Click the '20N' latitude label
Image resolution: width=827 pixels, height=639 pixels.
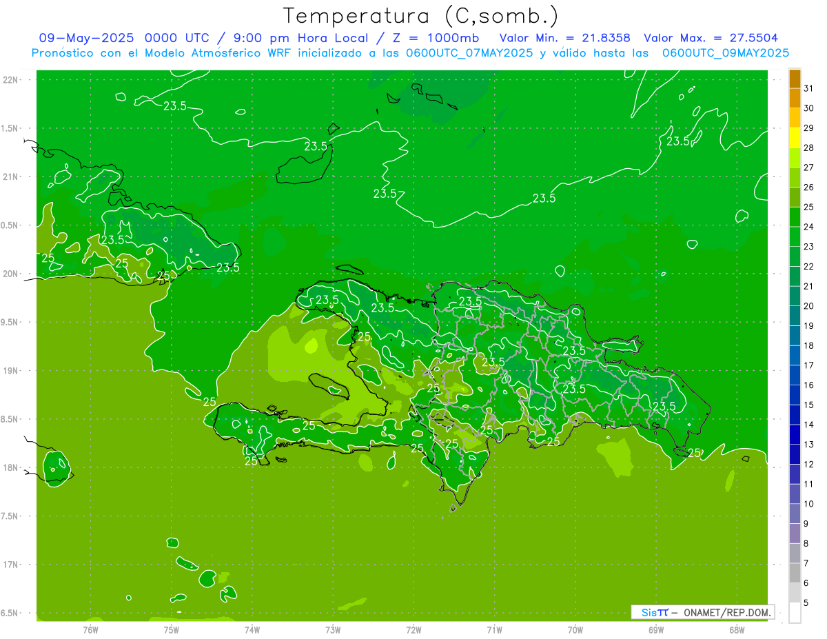tap(10, 274)
